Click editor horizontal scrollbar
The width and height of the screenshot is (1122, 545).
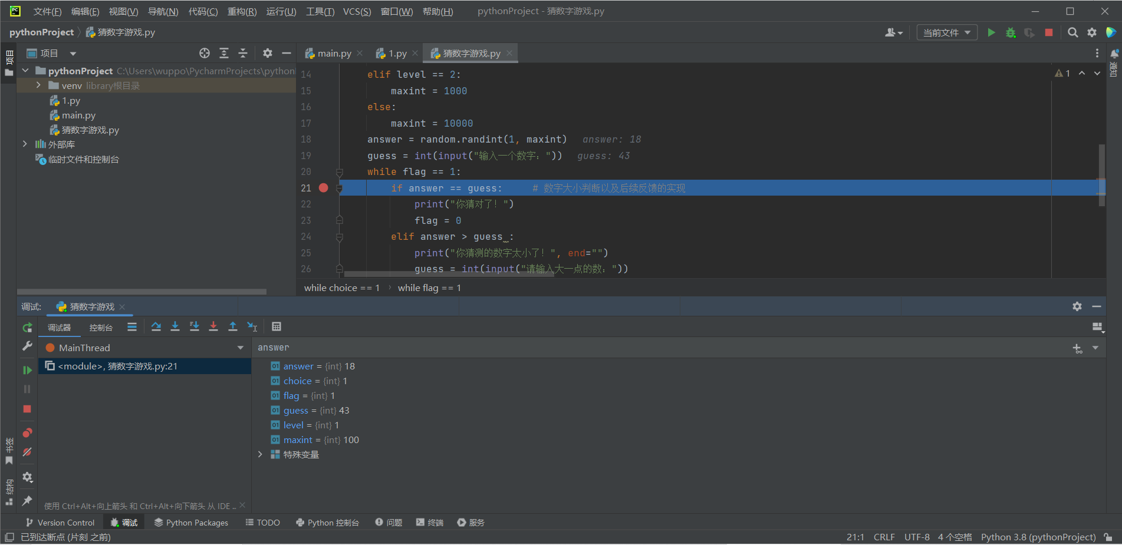coord(448,274)
